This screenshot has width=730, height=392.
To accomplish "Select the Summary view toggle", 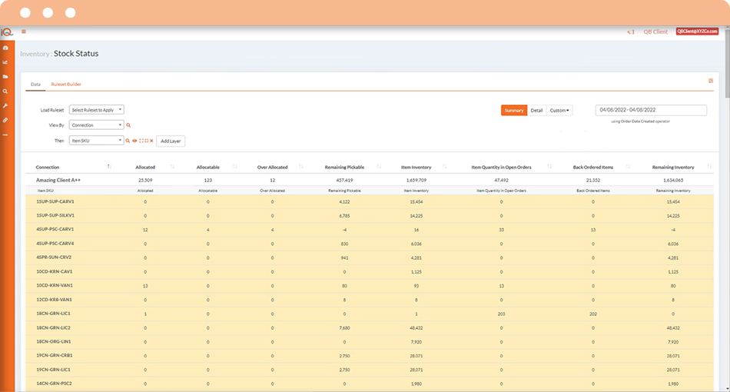I will click(x=514, y=111).
